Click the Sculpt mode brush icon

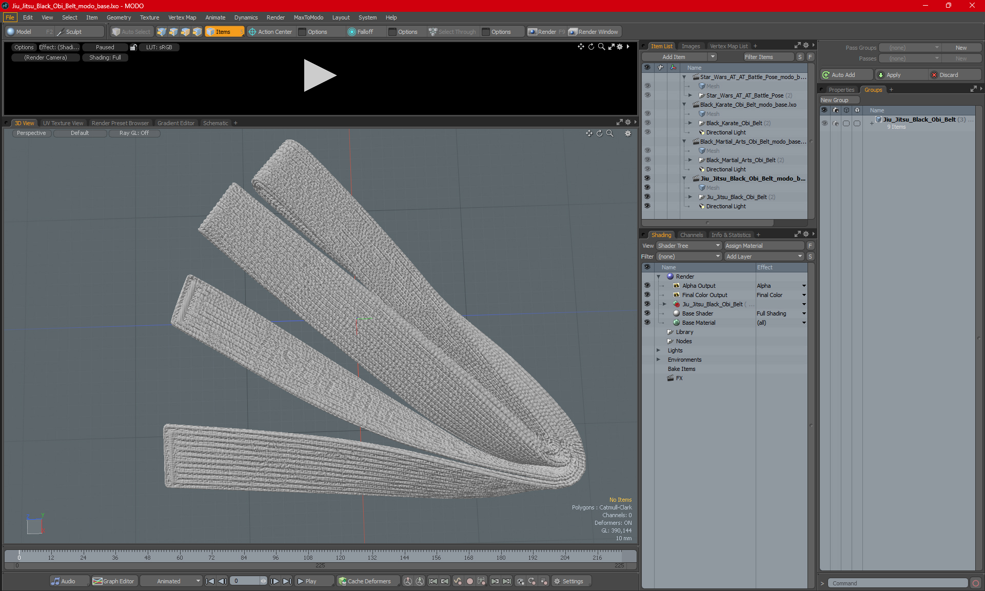tap(61, 32)
